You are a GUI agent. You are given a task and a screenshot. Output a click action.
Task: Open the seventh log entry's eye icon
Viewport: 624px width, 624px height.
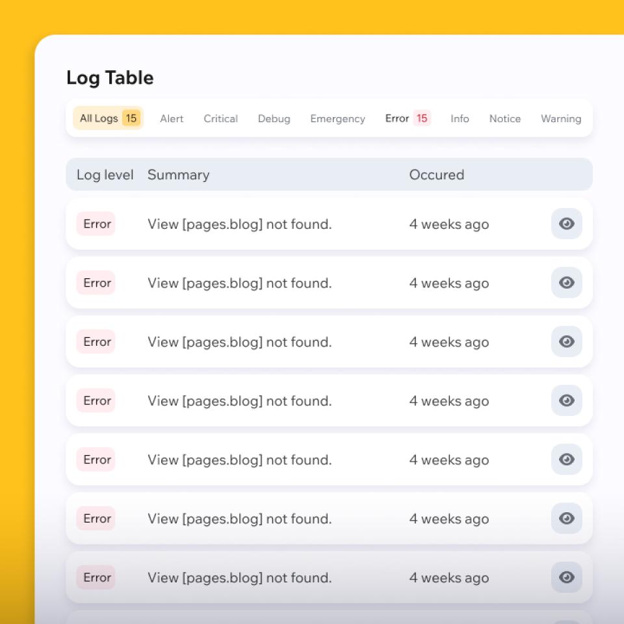click(x=566, y=577)
